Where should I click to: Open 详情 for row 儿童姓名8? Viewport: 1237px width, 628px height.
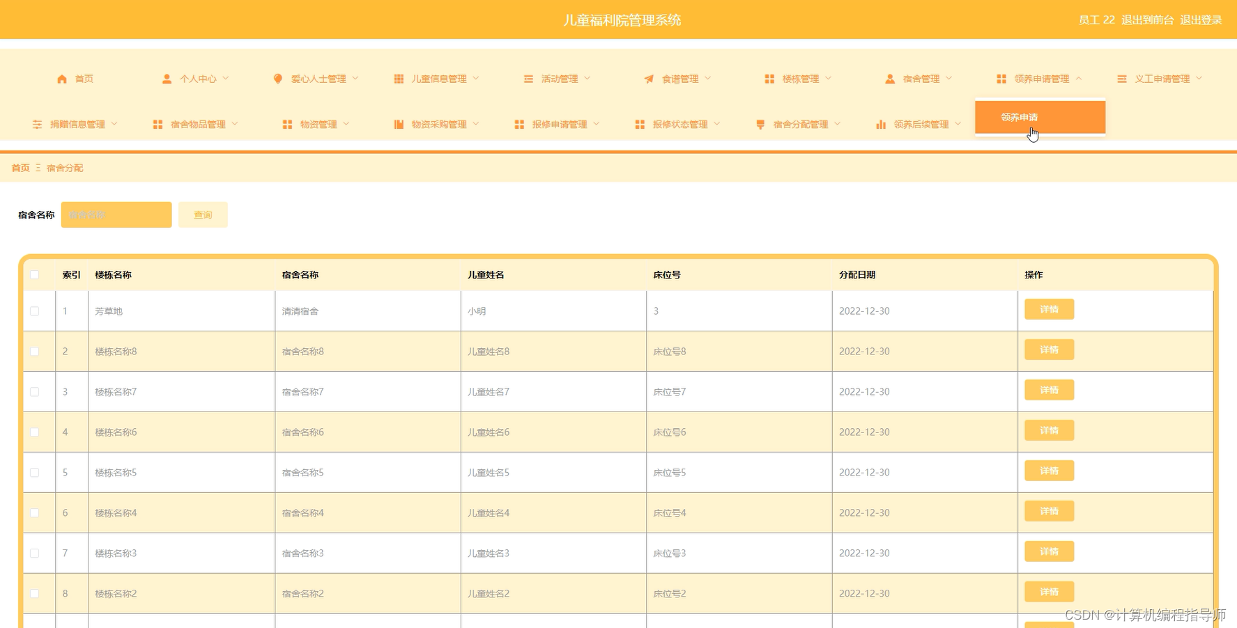(1049, 350)
